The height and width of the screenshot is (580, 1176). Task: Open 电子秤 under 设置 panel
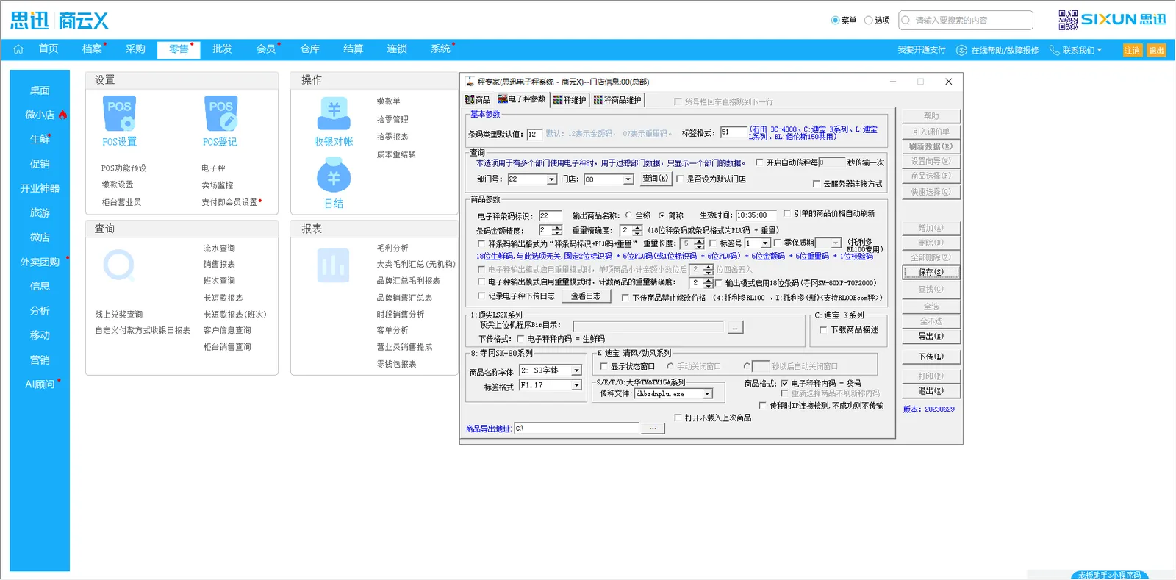pyautogui.click(x=213, y=168)
